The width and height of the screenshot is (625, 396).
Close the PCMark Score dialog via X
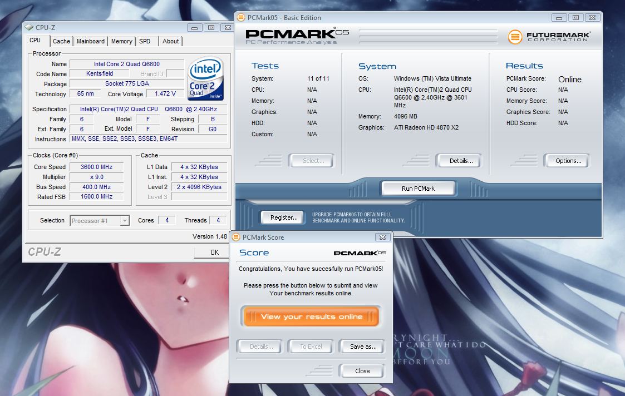pyautogui.click(x=382, y=237)
